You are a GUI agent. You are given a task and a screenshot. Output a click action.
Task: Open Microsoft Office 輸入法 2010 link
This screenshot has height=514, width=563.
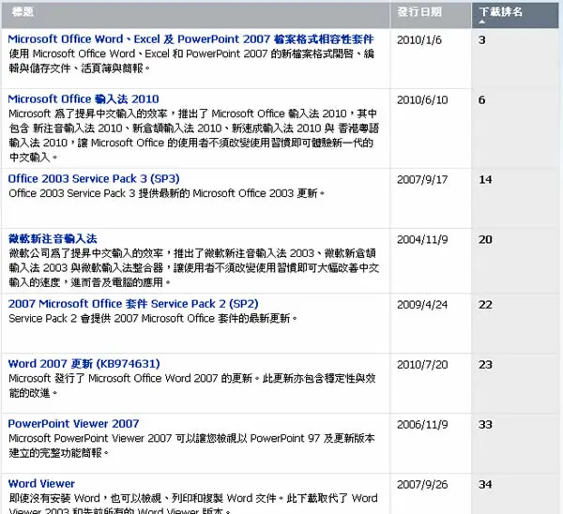tap(84, 99)
